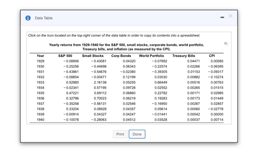
Task: Click the year 1936 row label
Action: [x=41, y=98]
